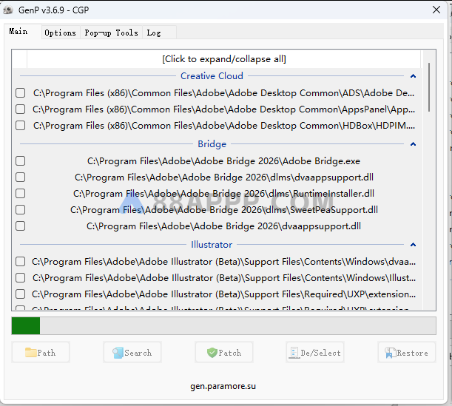Viewport: 452px width, 406px height.
Task: Click the De/Select button label
Action: click(320, 353)
